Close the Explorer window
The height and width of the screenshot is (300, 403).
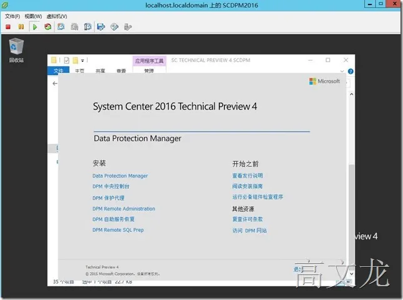point(346,60)
